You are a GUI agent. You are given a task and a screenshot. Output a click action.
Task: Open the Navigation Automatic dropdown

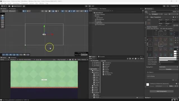(168, 67)
